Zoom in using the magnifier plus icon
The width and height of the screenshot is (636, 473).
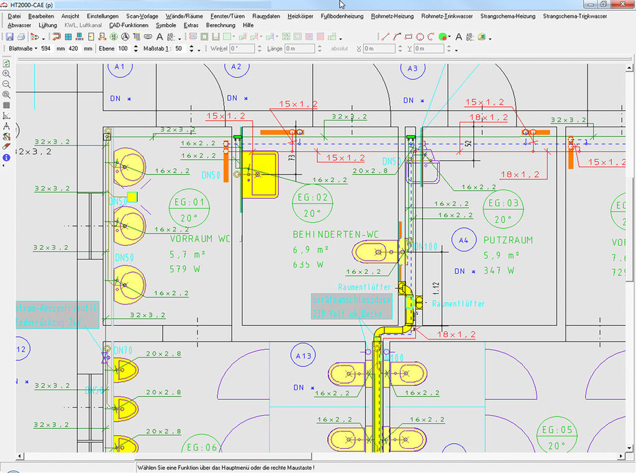tap(6, 73)
